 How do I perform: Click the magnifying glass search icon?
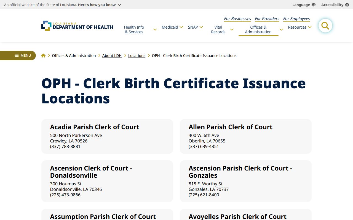(x=325, y=26)
